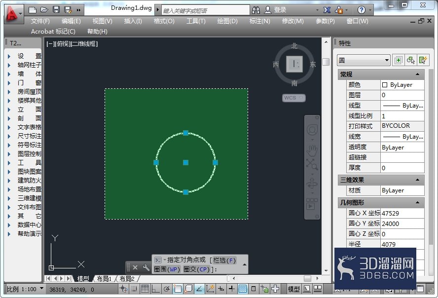Image resolution: width=438 pixels, height=298 pixels.
Task: Switch to the 布局1 tab
Action: coord(104,278)
